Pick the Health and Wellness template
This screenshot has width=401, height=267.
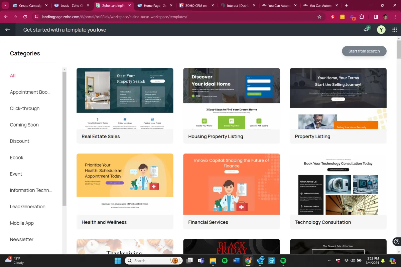pos(125,192)
